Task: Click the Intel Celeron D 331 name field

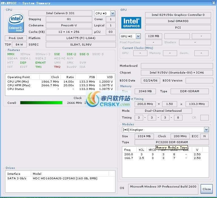Action: (x=60, y=13)
